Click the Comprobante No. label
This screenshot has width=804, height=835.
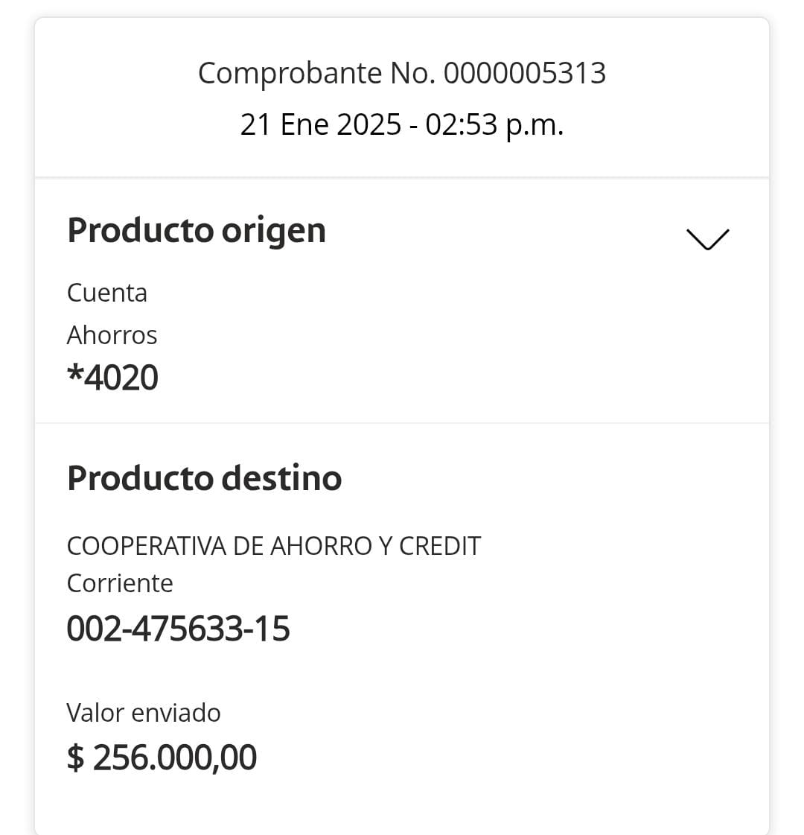coord(317,74)
